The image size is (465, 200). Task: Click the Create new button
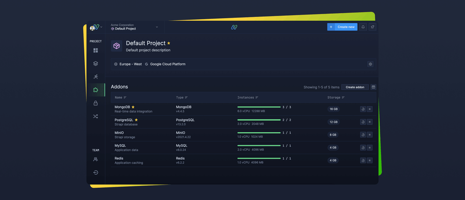tap(342, 27)
